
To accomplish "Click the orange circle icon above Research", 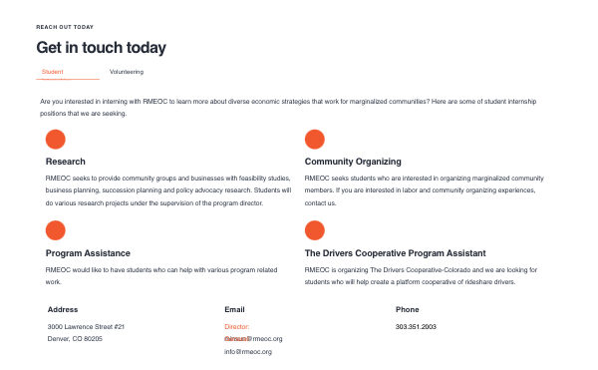I will pyautogui.click(x=55, y=140).
